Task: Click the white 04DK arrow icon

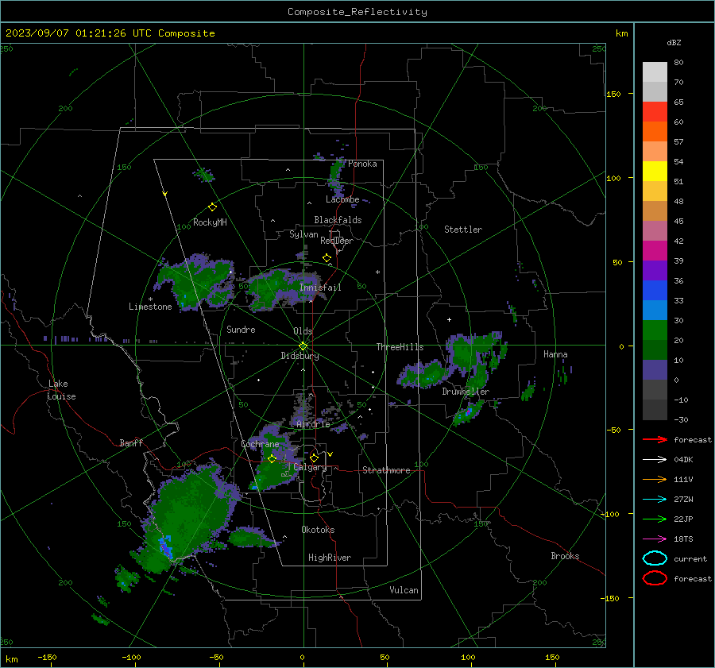Action: click(x=655, y=460)
